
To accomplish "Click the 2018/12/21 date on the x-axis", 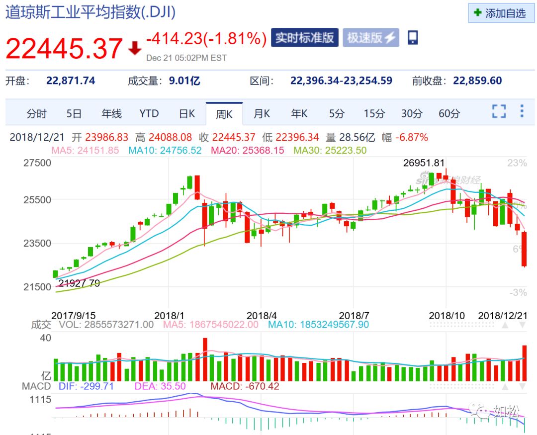I will pyautogui.click(x=502, y=316).
